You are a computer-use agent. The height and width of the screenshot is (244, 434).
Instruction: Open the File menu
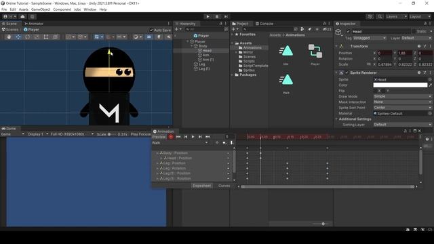point(4,9)
